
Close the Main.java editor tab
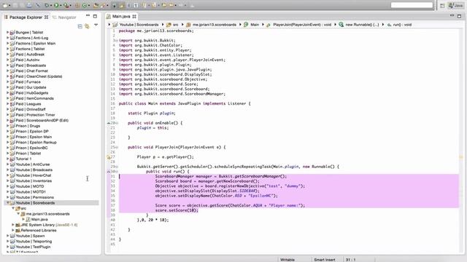click(134, 16)
